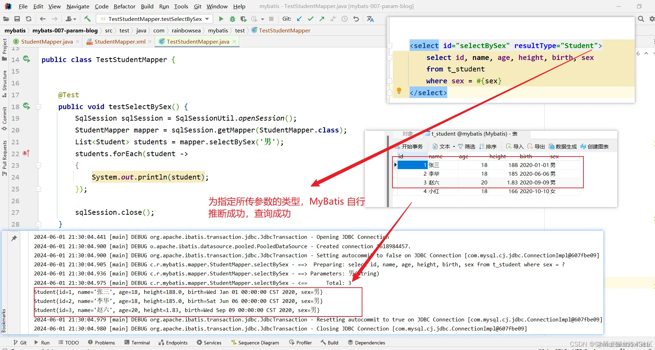The height and width of the screenshot is (350, 655).
Task: Click the Synchronize/reload toolbar icon
Action: pyautogui.click(x=29, y=19)
